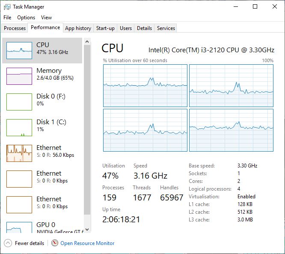The width and height of the screenshot is (285, 254).
Task: Click the top-left logical processor graph
Action: [x=145, y=86]
